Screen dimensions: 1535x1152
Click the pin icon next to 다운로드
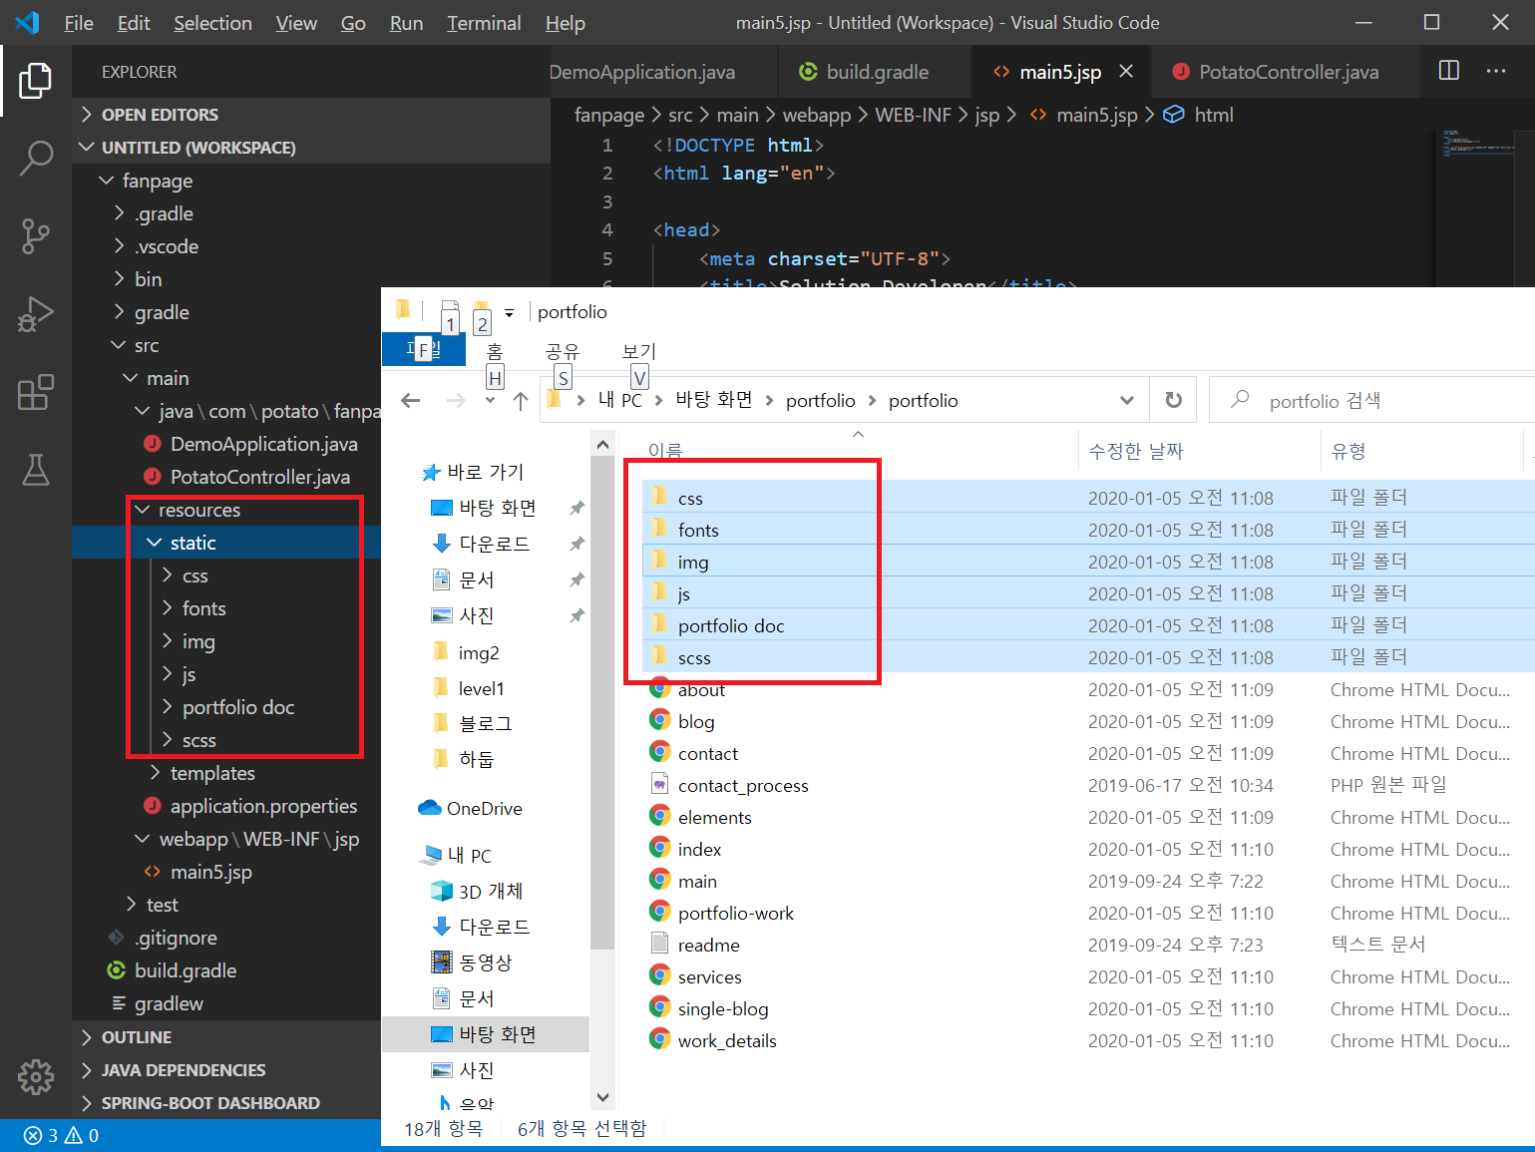point(576,544)
